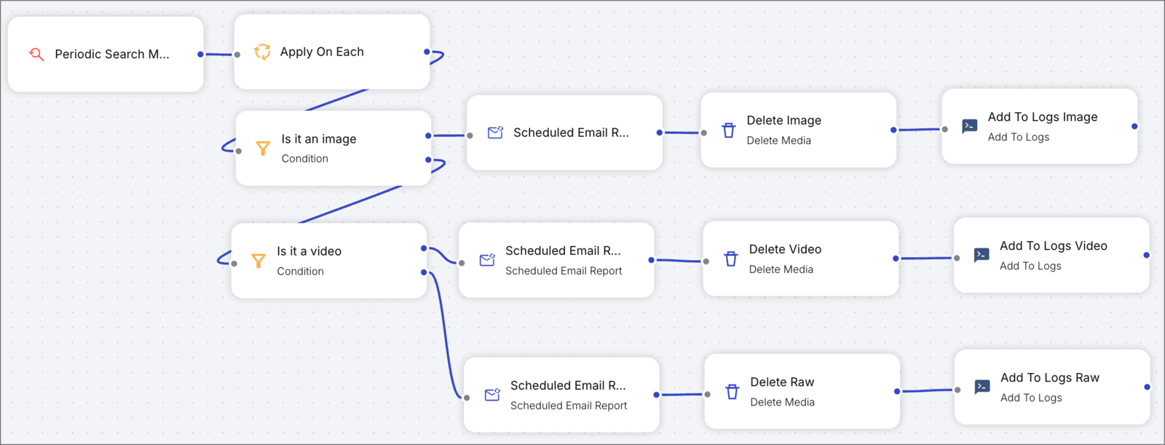Screen dimensions: 1165x445
Task: Click input port of Delete Video node
Action: point(706,261)
